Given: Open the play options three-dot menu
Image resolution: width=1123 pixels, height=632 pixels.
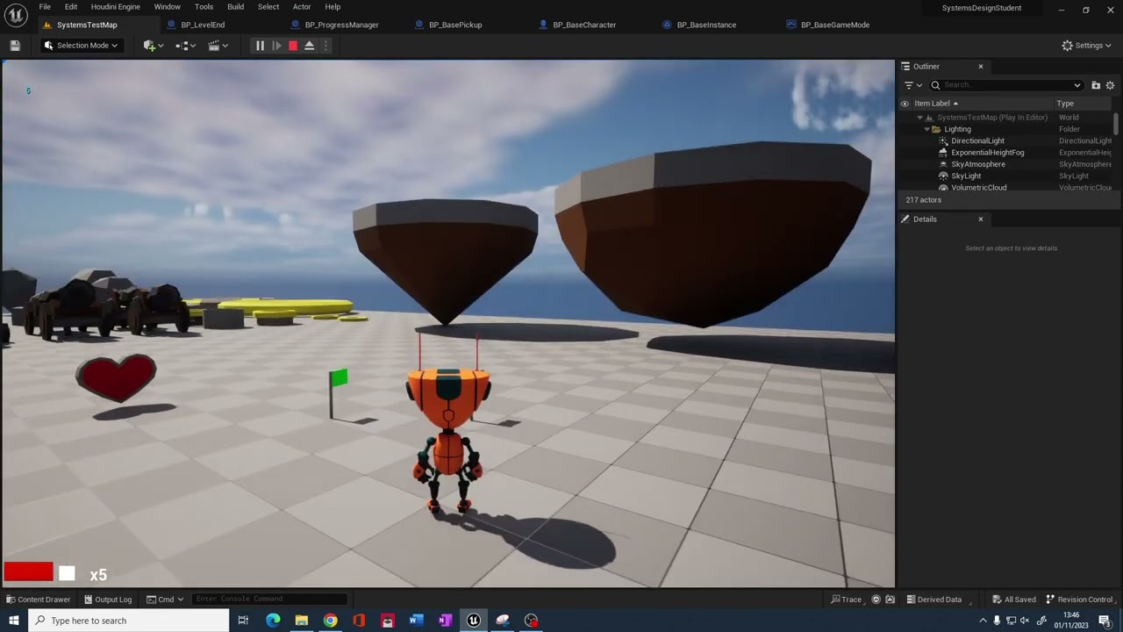Looking at the screenshot, I should [325, 46].
